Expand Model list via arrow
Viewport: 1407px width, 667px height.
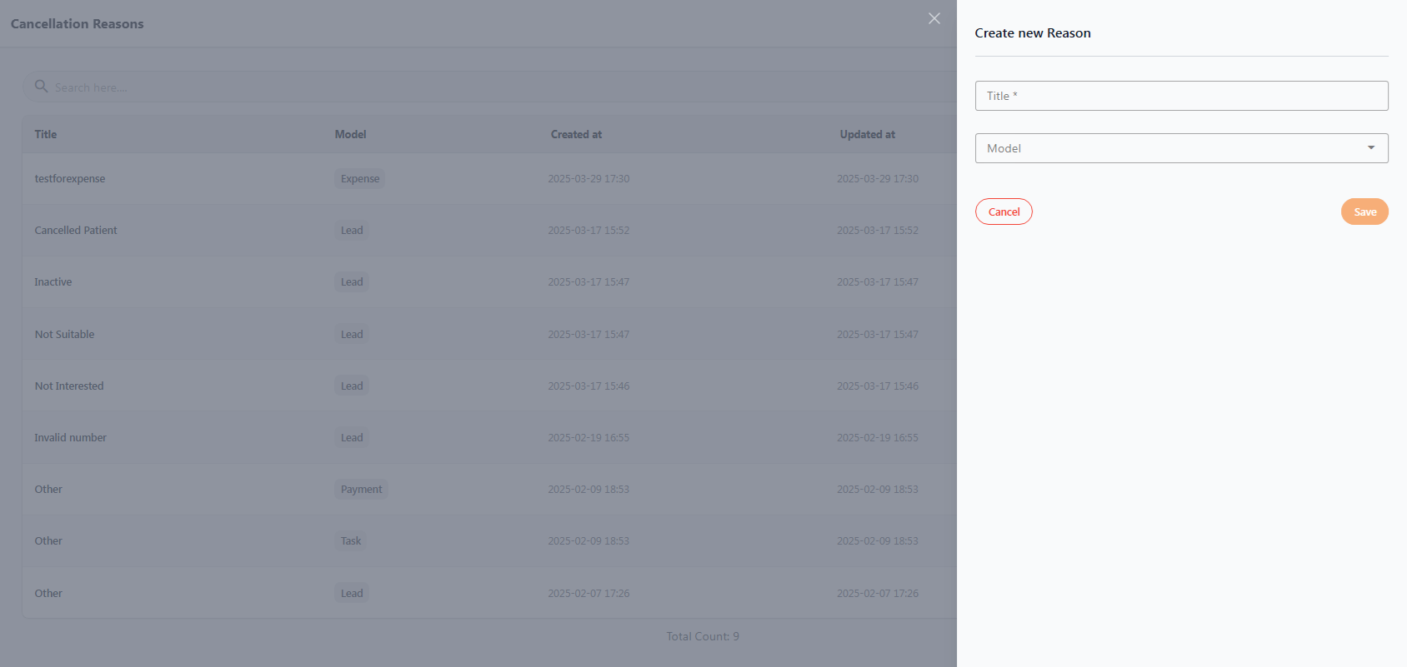[1371, 148]
